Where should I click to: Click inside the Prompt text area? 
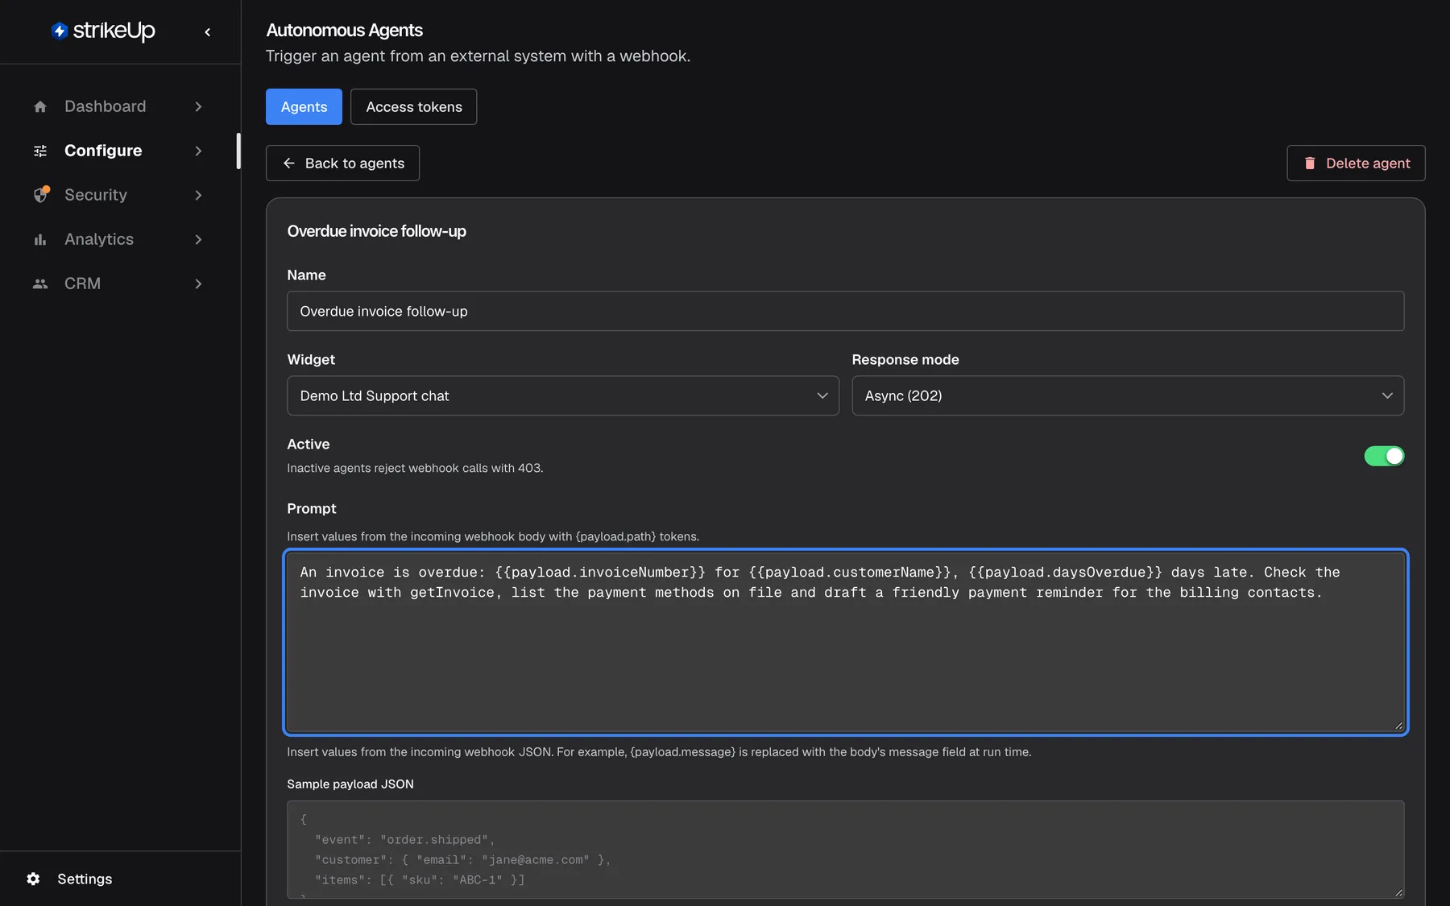pyautogui.click(x=846, y=642)
